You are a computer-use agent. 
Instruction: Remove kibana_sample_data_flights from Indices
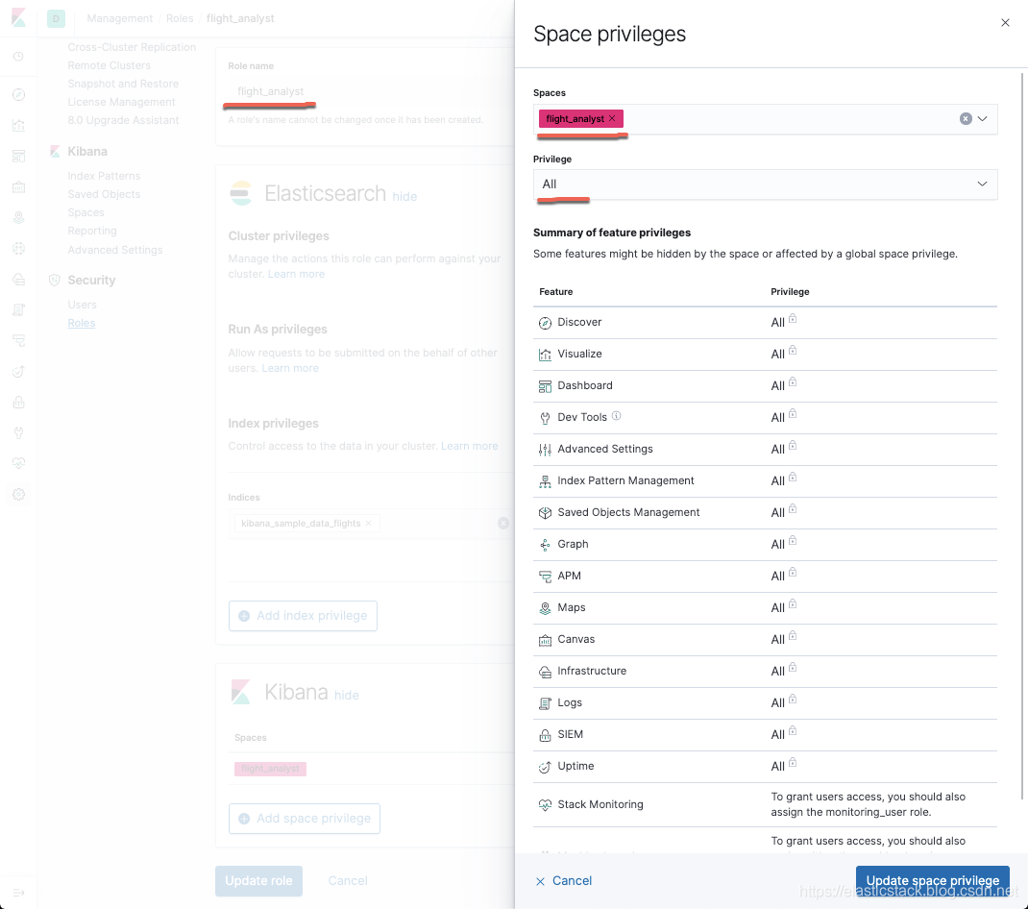click(x=369, y=524)
